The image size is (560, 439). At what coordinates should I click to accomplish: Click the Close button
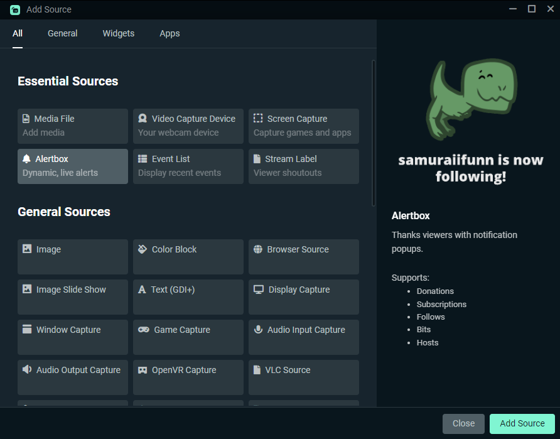(x=463, y=424)
